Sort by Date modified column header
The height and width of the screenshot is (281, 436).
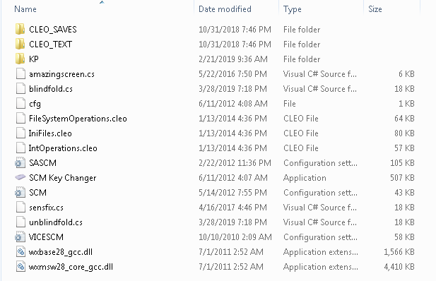point(225,9)
